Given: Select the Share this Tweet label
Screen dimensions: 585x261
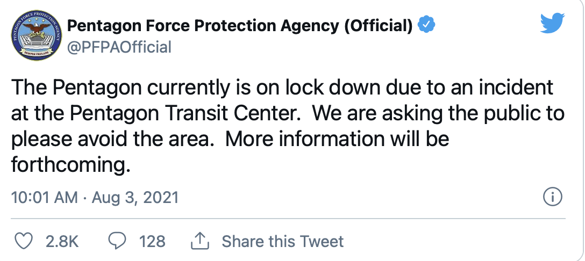Looking at the screenshot, I should point(283,241).
